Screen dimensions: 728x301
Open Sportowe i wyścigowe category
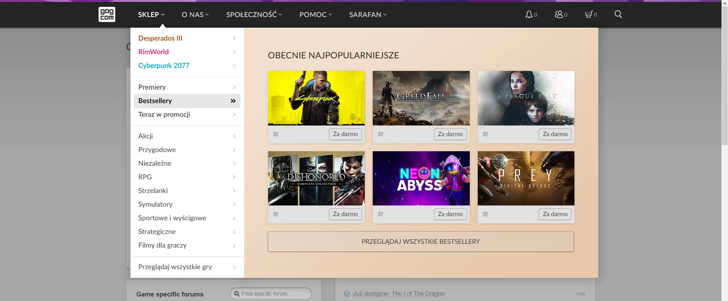pos(187,218)
